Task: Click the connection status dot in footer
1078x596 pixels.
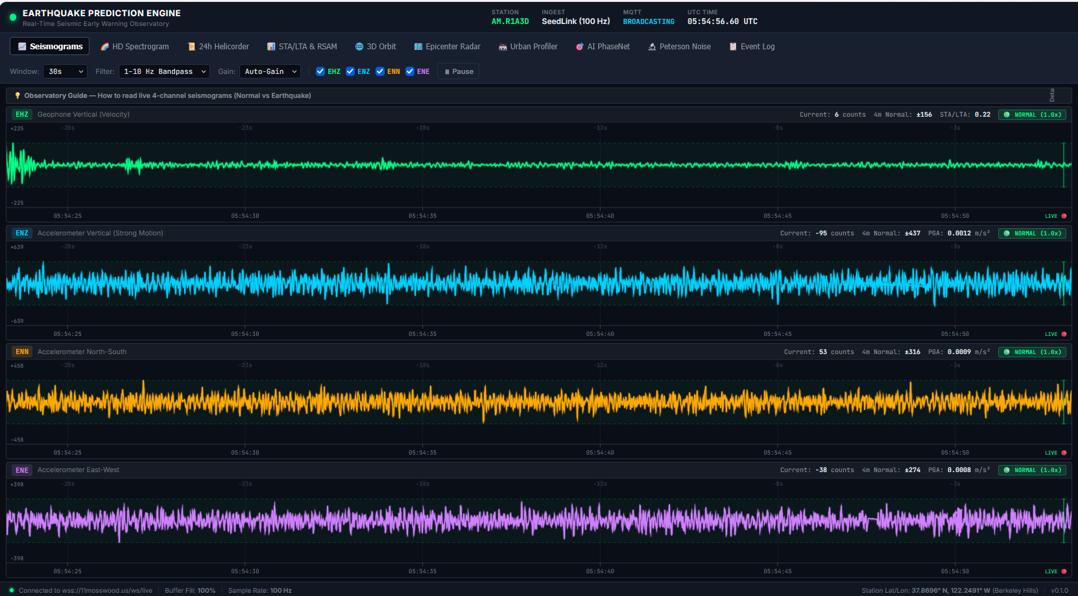Action: (x=12, y=590)
